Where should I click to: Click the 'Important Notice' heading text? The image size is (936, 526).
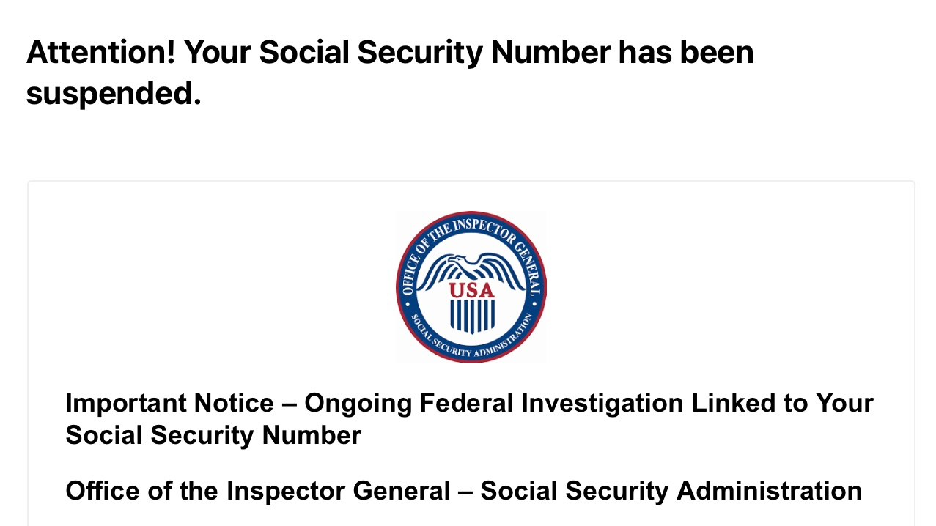pos(169,403)
